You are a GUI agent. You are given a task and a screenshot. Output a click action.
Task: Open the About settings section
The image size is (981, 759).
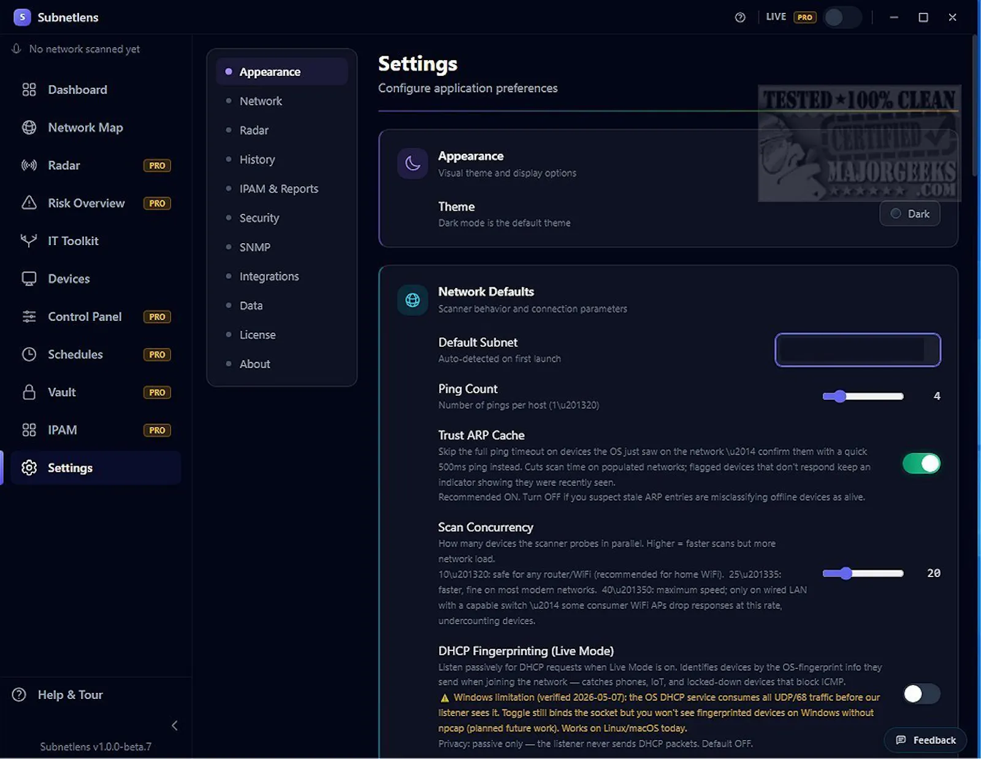pos(282,364)
